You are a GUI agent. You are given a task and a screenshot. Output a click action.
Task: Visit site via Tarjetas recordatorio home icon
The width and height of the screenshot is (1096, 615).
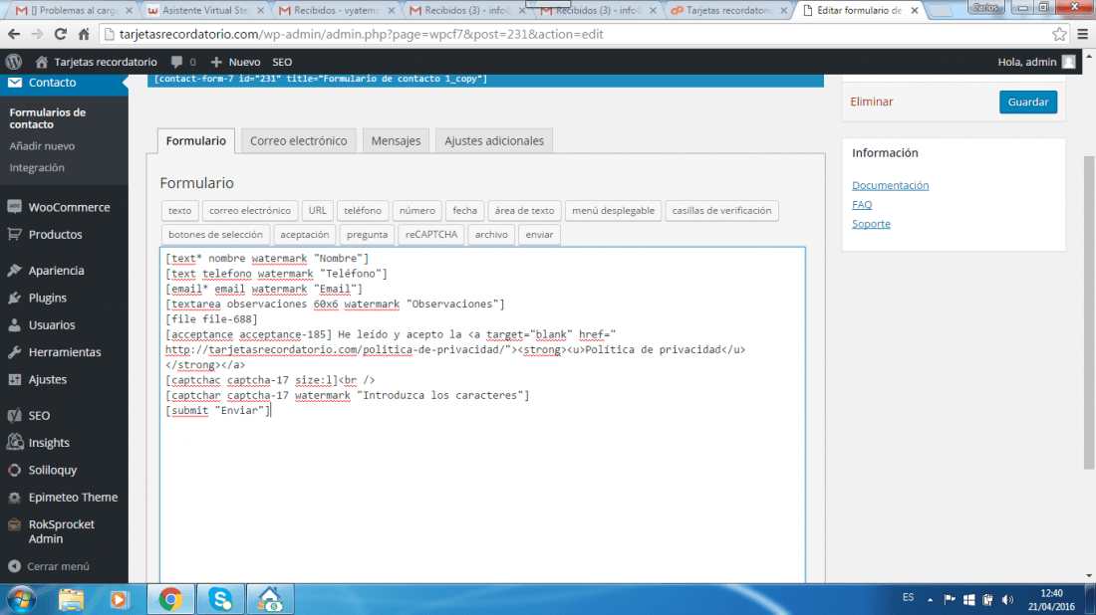[x=41, y=62]
